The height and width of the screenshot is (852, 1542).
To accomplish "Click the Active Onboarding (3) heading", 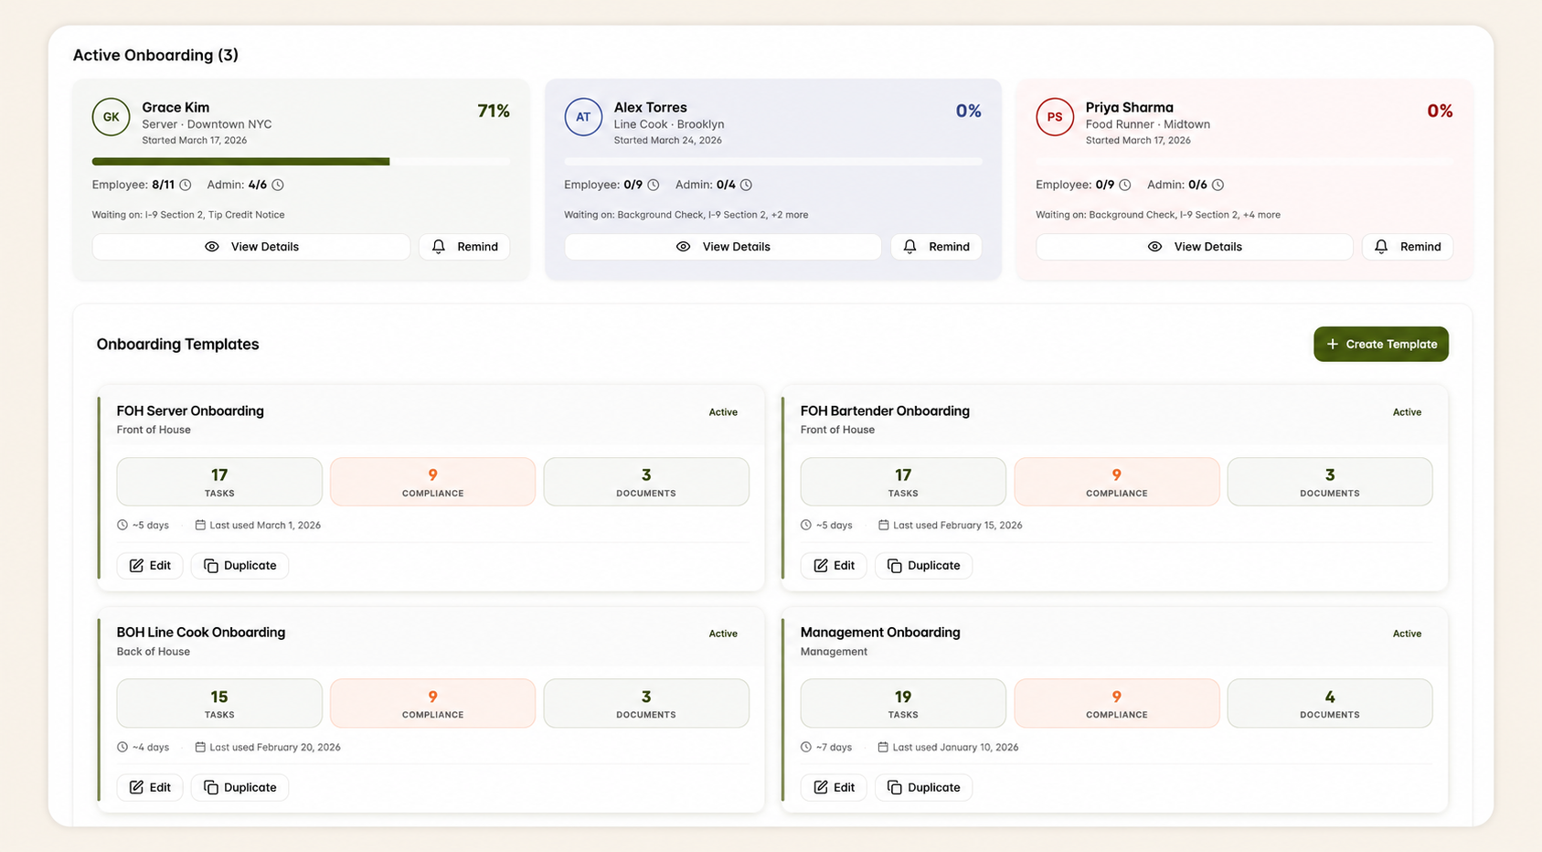I will pyautogui.click(x=155, y=55).
